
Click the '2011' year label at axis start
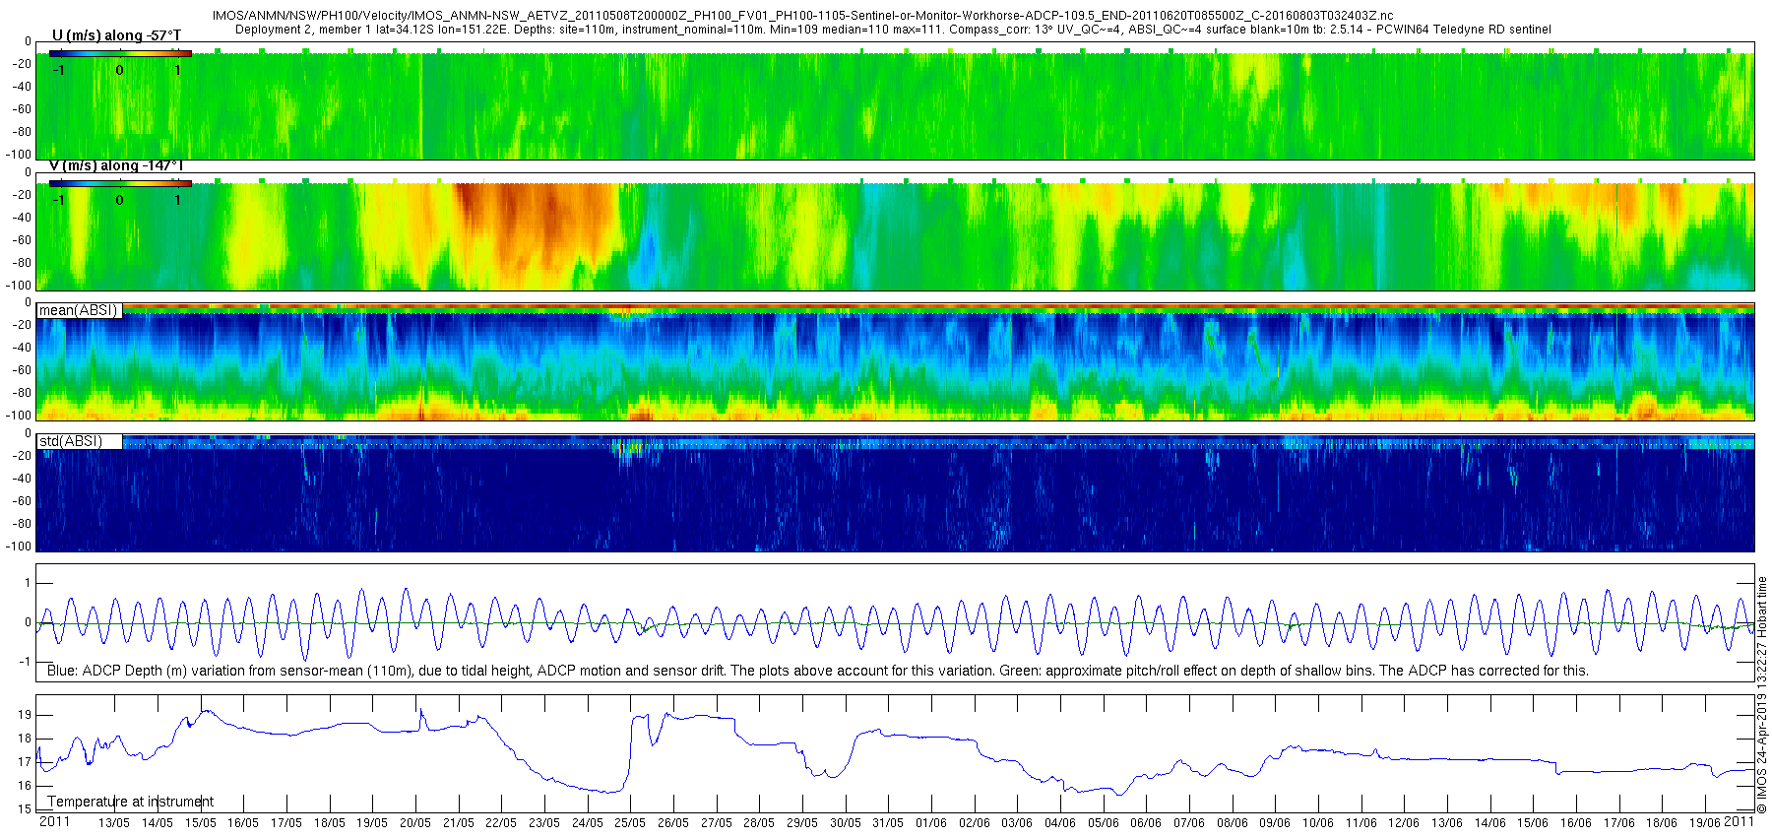(x=54, y=821)
